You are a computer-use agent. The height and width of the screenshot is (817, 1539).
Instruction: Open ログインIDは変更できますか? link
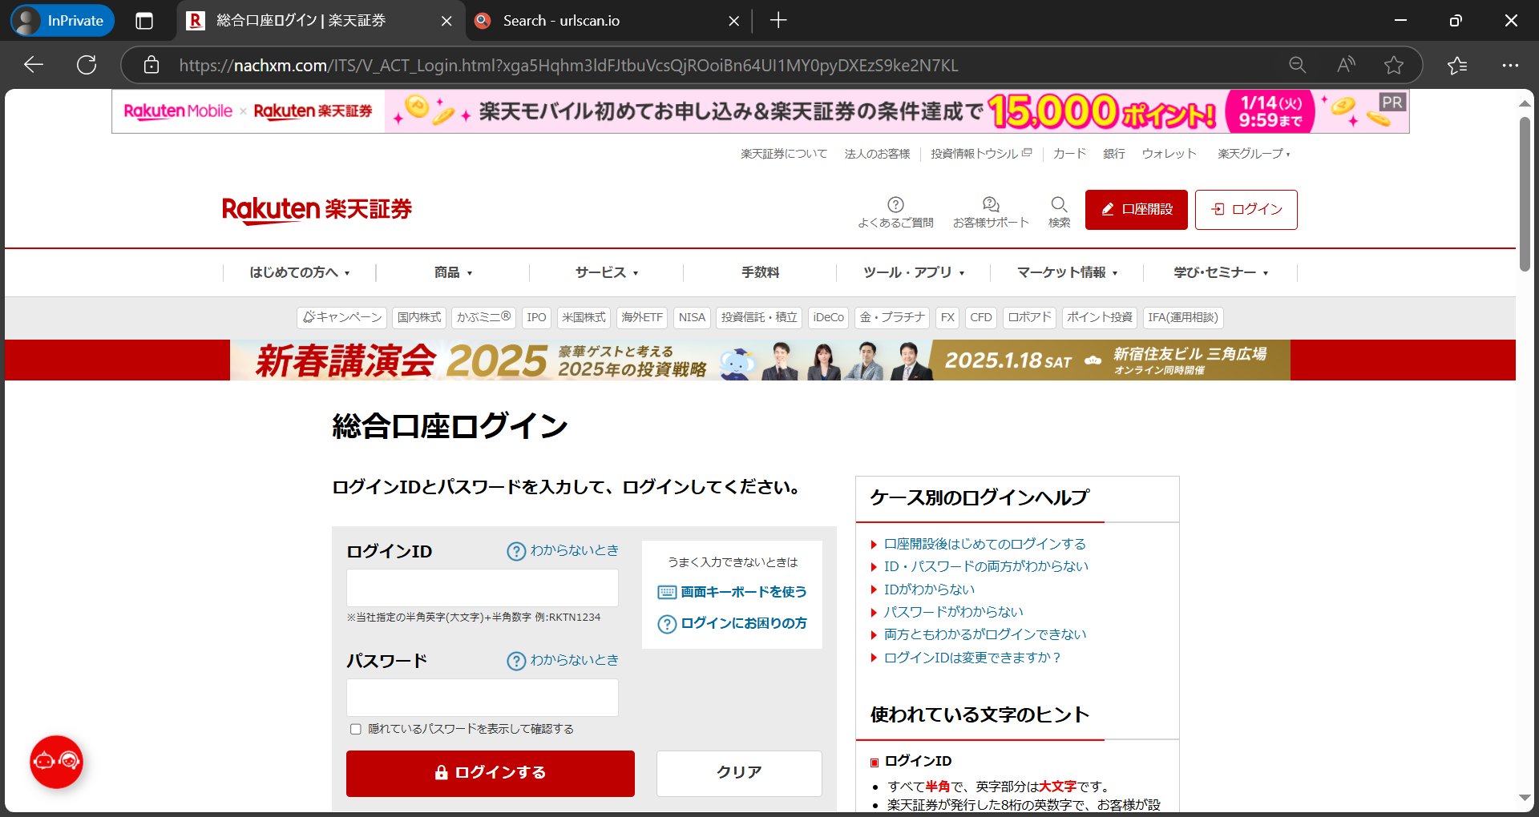(973, 658)
